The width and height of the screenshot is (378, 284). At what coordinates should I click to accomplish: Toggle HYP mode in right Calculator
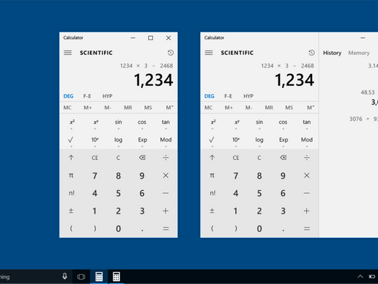pyautogui.click(x=248, y=96)
